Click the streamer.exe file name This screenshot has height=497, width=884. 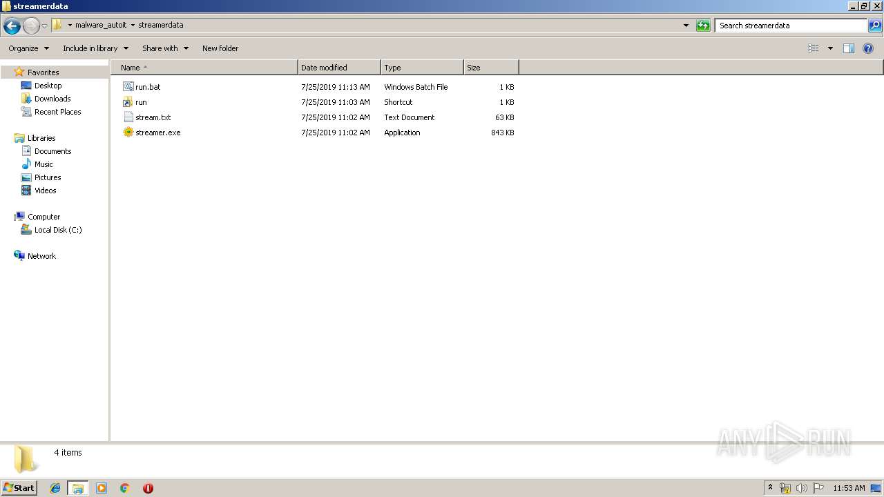coord(158,133)
